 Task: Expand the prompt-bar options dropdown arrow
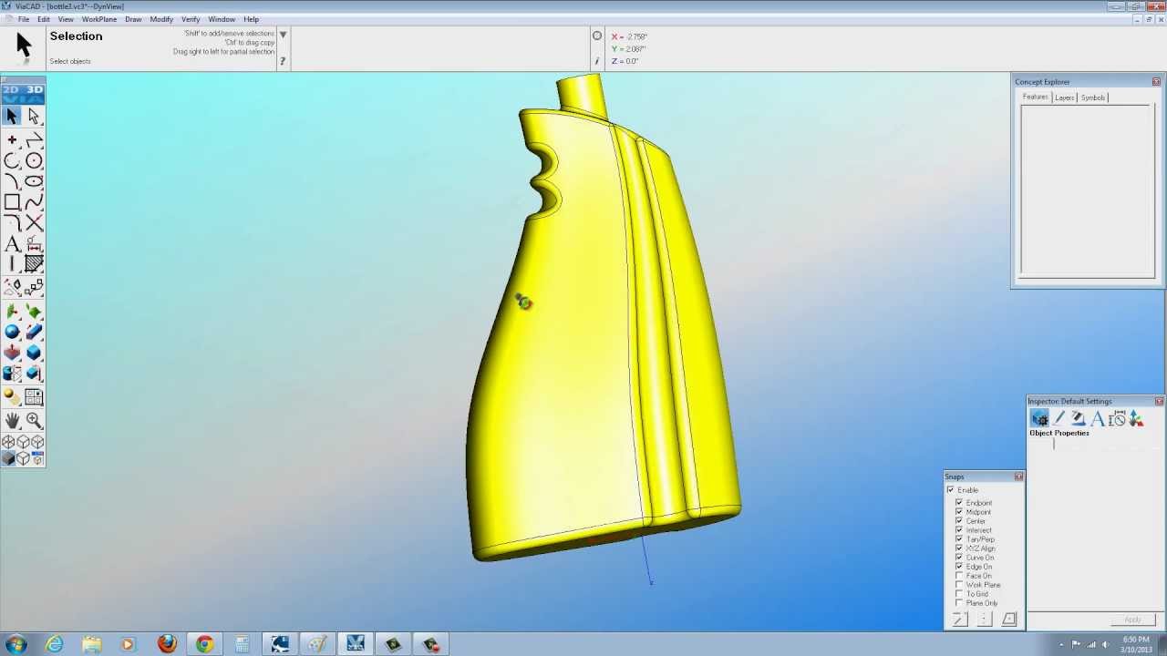[x=283, y=35]
